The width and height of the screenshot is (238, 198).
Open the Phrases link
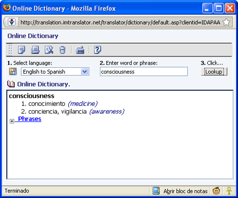tap(30, 119)
